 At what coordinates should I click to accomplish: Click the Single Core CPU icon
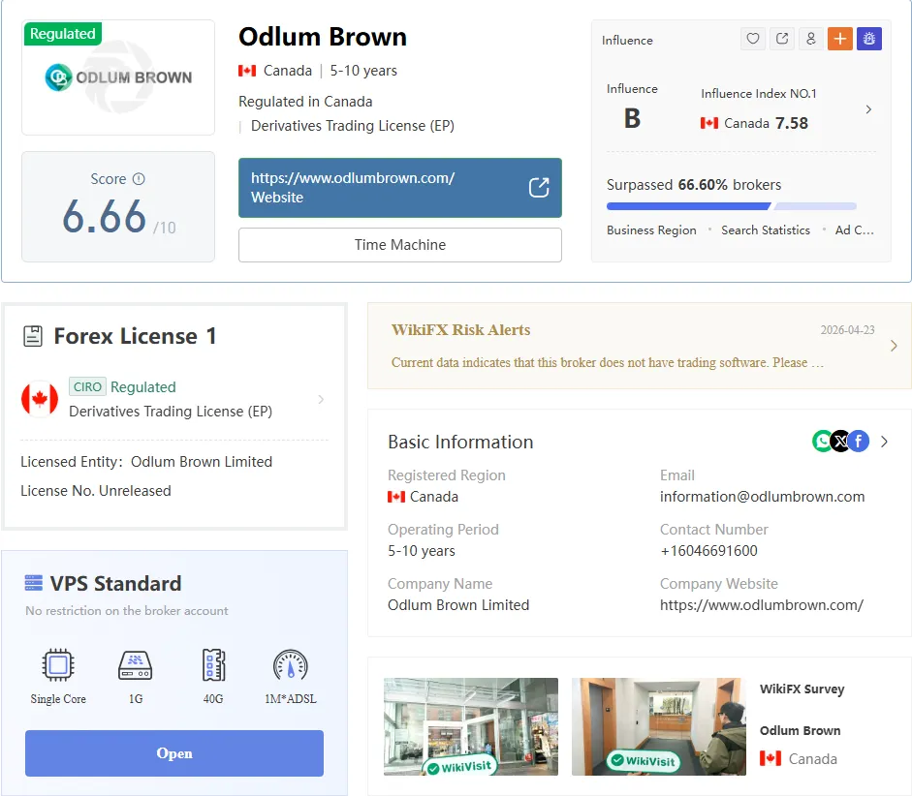(58, 664)
